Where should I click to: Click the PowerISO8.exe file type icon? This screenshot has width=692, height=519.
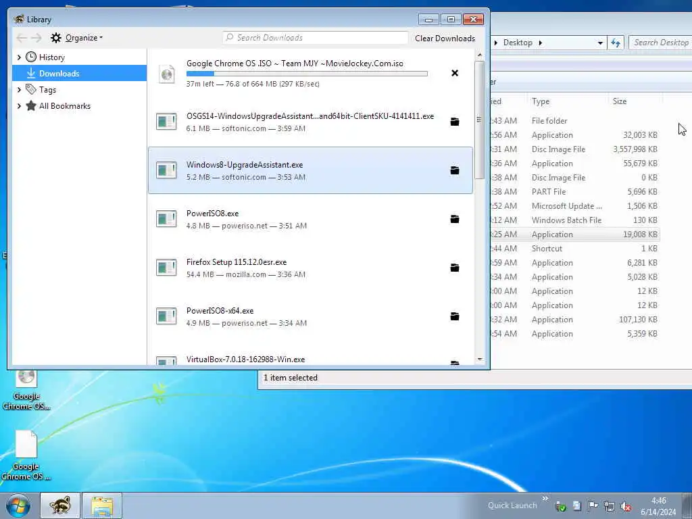(x=166, y=219)
